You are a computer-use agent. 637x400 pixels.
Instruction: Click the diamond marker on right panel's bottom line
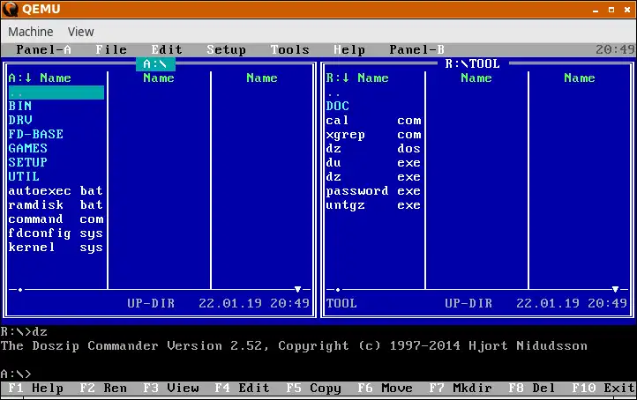(x=338, y=290)
